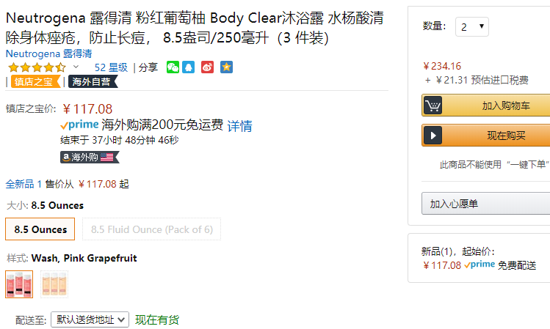Open the 默认送货地址 delivery address dropdown
Image resolution: width=550 pixels, height=329 pixels.
[x=90, y=319]
